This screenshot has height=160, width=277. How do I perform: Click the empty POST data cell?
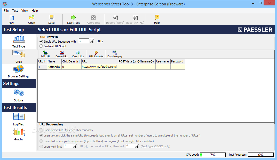tap(137, 67)
